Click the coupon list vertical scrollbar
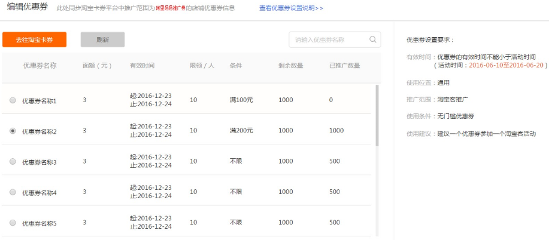 [x=377, y=115]
